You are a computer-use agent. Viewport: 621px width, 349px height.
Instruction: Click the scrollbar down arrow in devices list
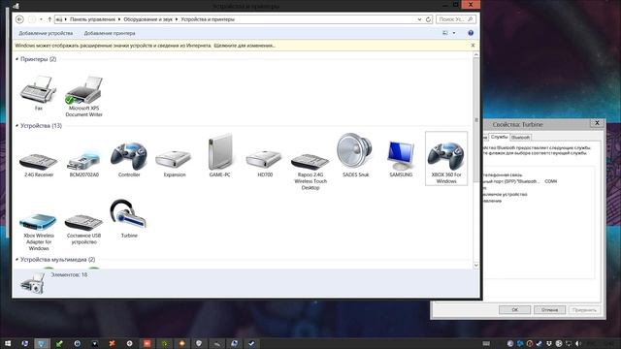[x=476, y=265]
